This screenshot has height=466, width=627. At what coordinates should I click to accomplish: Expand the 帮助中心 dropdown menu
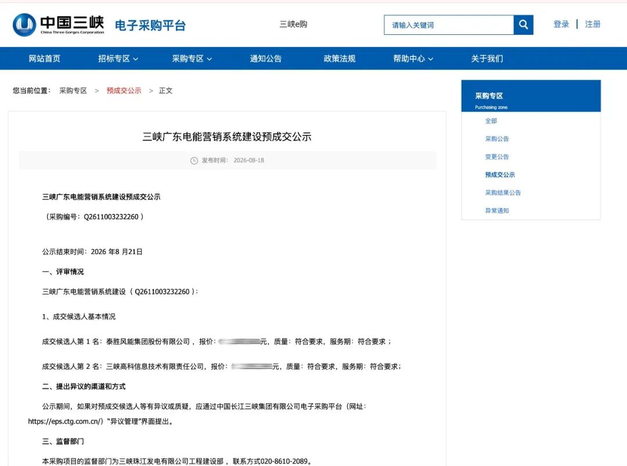(x=413, y=59)
